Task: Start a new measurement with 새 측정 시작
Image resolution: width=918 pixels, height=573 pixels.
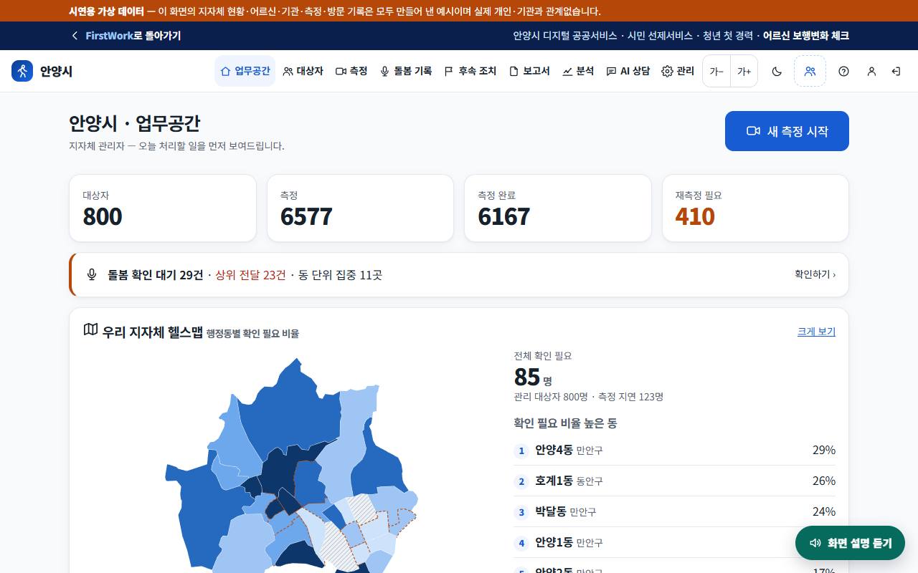Action: coord(787,131)
